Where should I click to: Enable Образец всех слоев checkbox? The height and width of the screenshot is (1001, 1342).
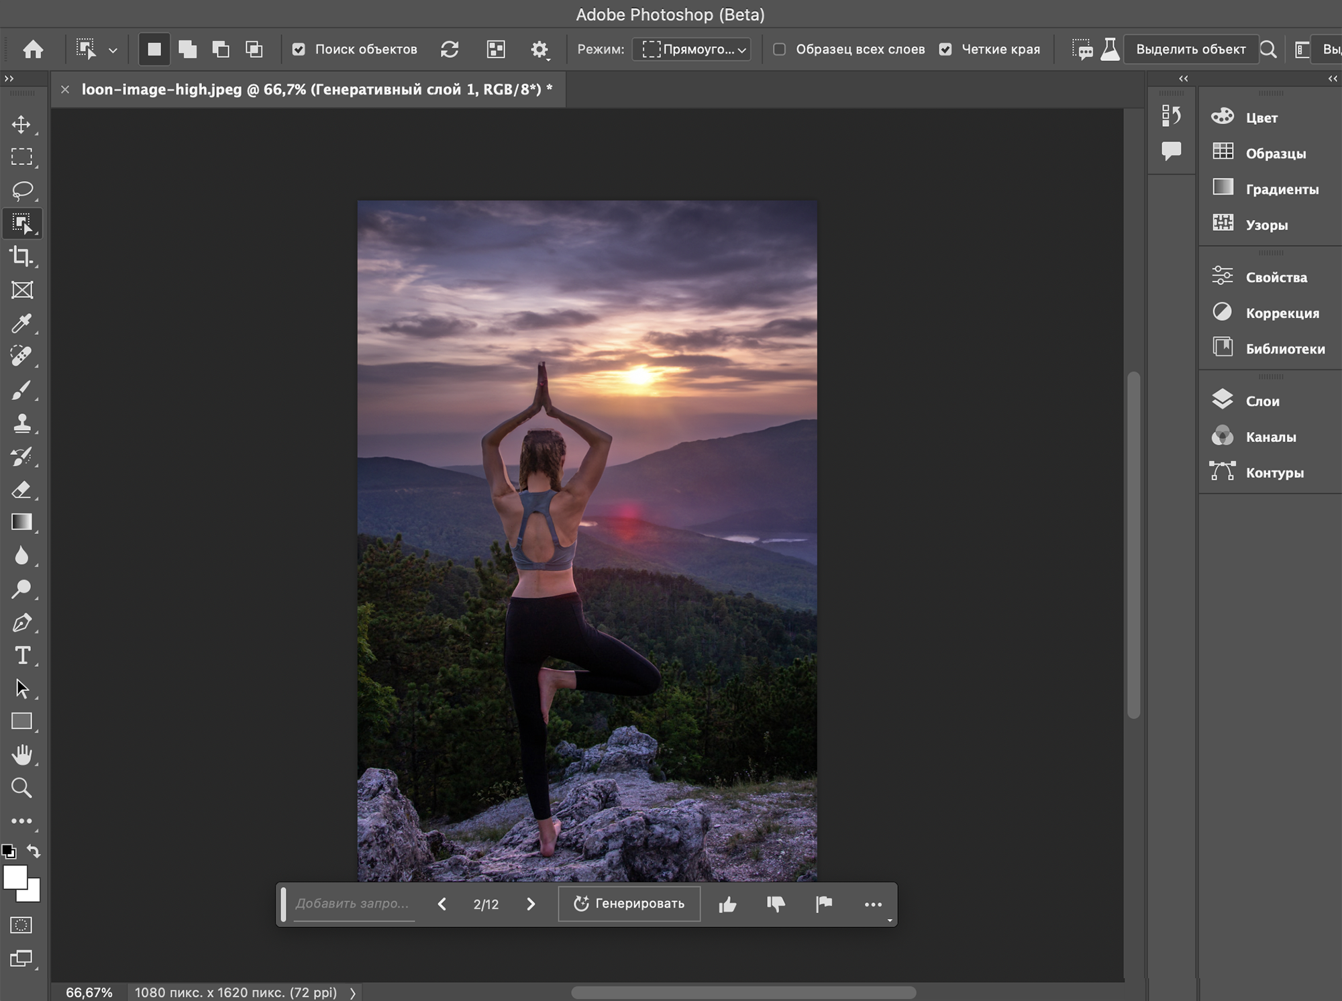tap(779, 48)
